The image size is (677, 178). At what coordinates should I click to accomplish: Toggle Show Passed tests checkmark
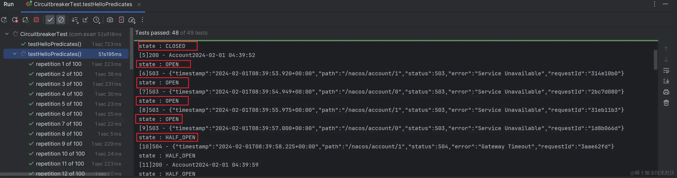click(x=50, y=20)
